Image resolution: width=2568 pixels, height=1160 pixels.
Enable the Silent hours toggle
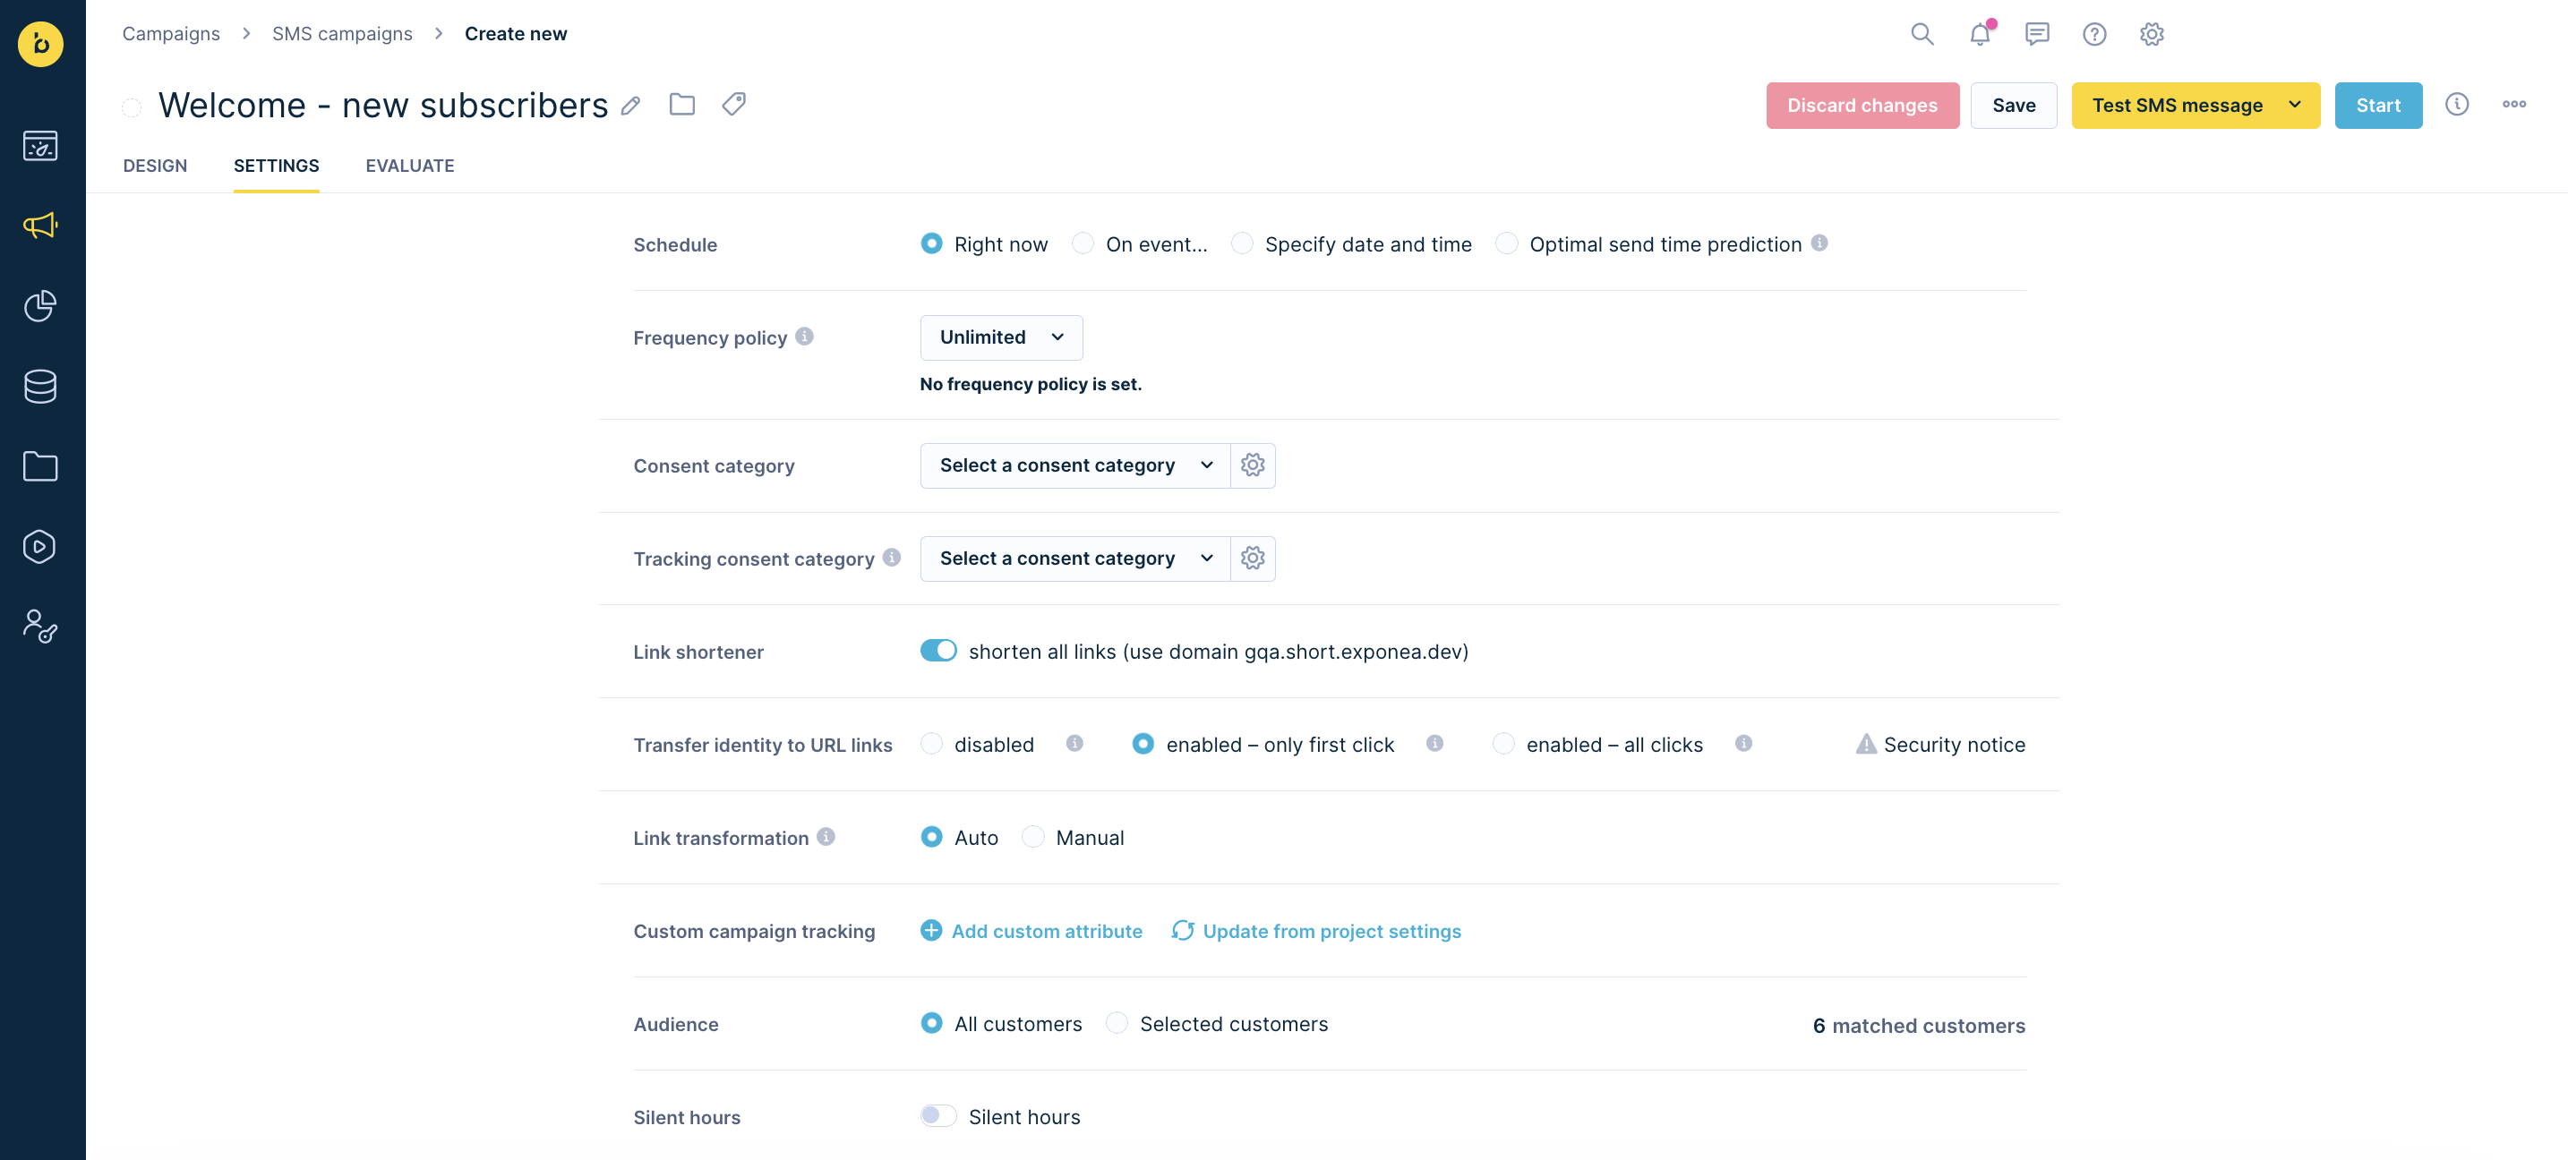(x=937, y=1116)
